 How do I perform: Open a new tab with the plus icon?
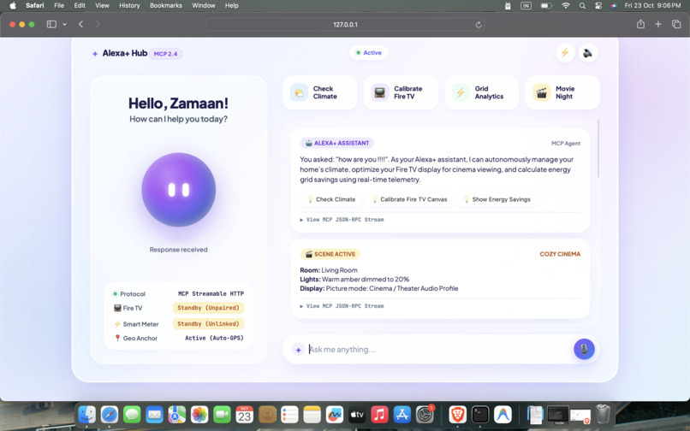tap(657, 24)
